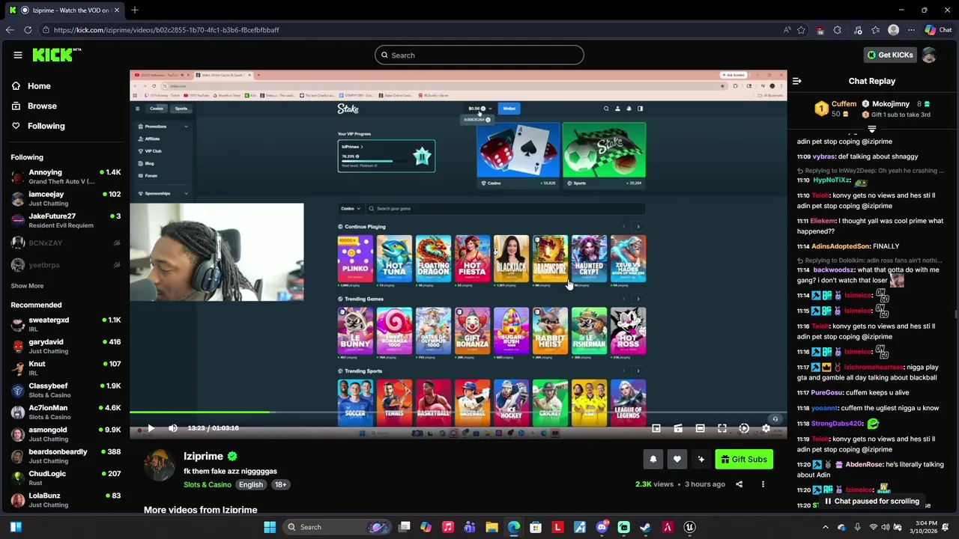
Task: Open sweatergxd recommended channel
Action: [65, 324]
